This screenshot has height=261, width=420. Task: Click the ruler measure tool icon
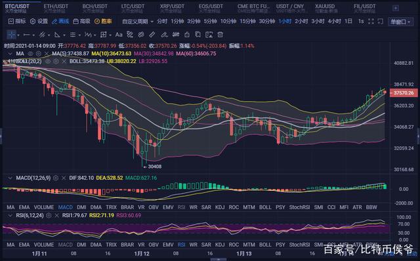[152, 35]
